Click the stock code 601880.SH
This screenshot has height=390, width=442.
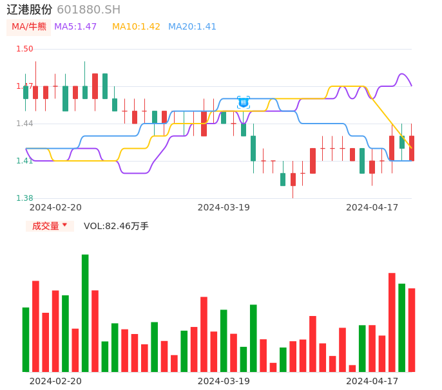tap(88, 10)
